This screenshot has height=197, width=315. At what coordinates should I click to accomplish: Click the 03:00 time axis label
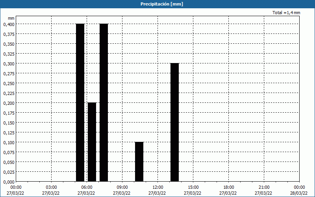click(51, 188)
